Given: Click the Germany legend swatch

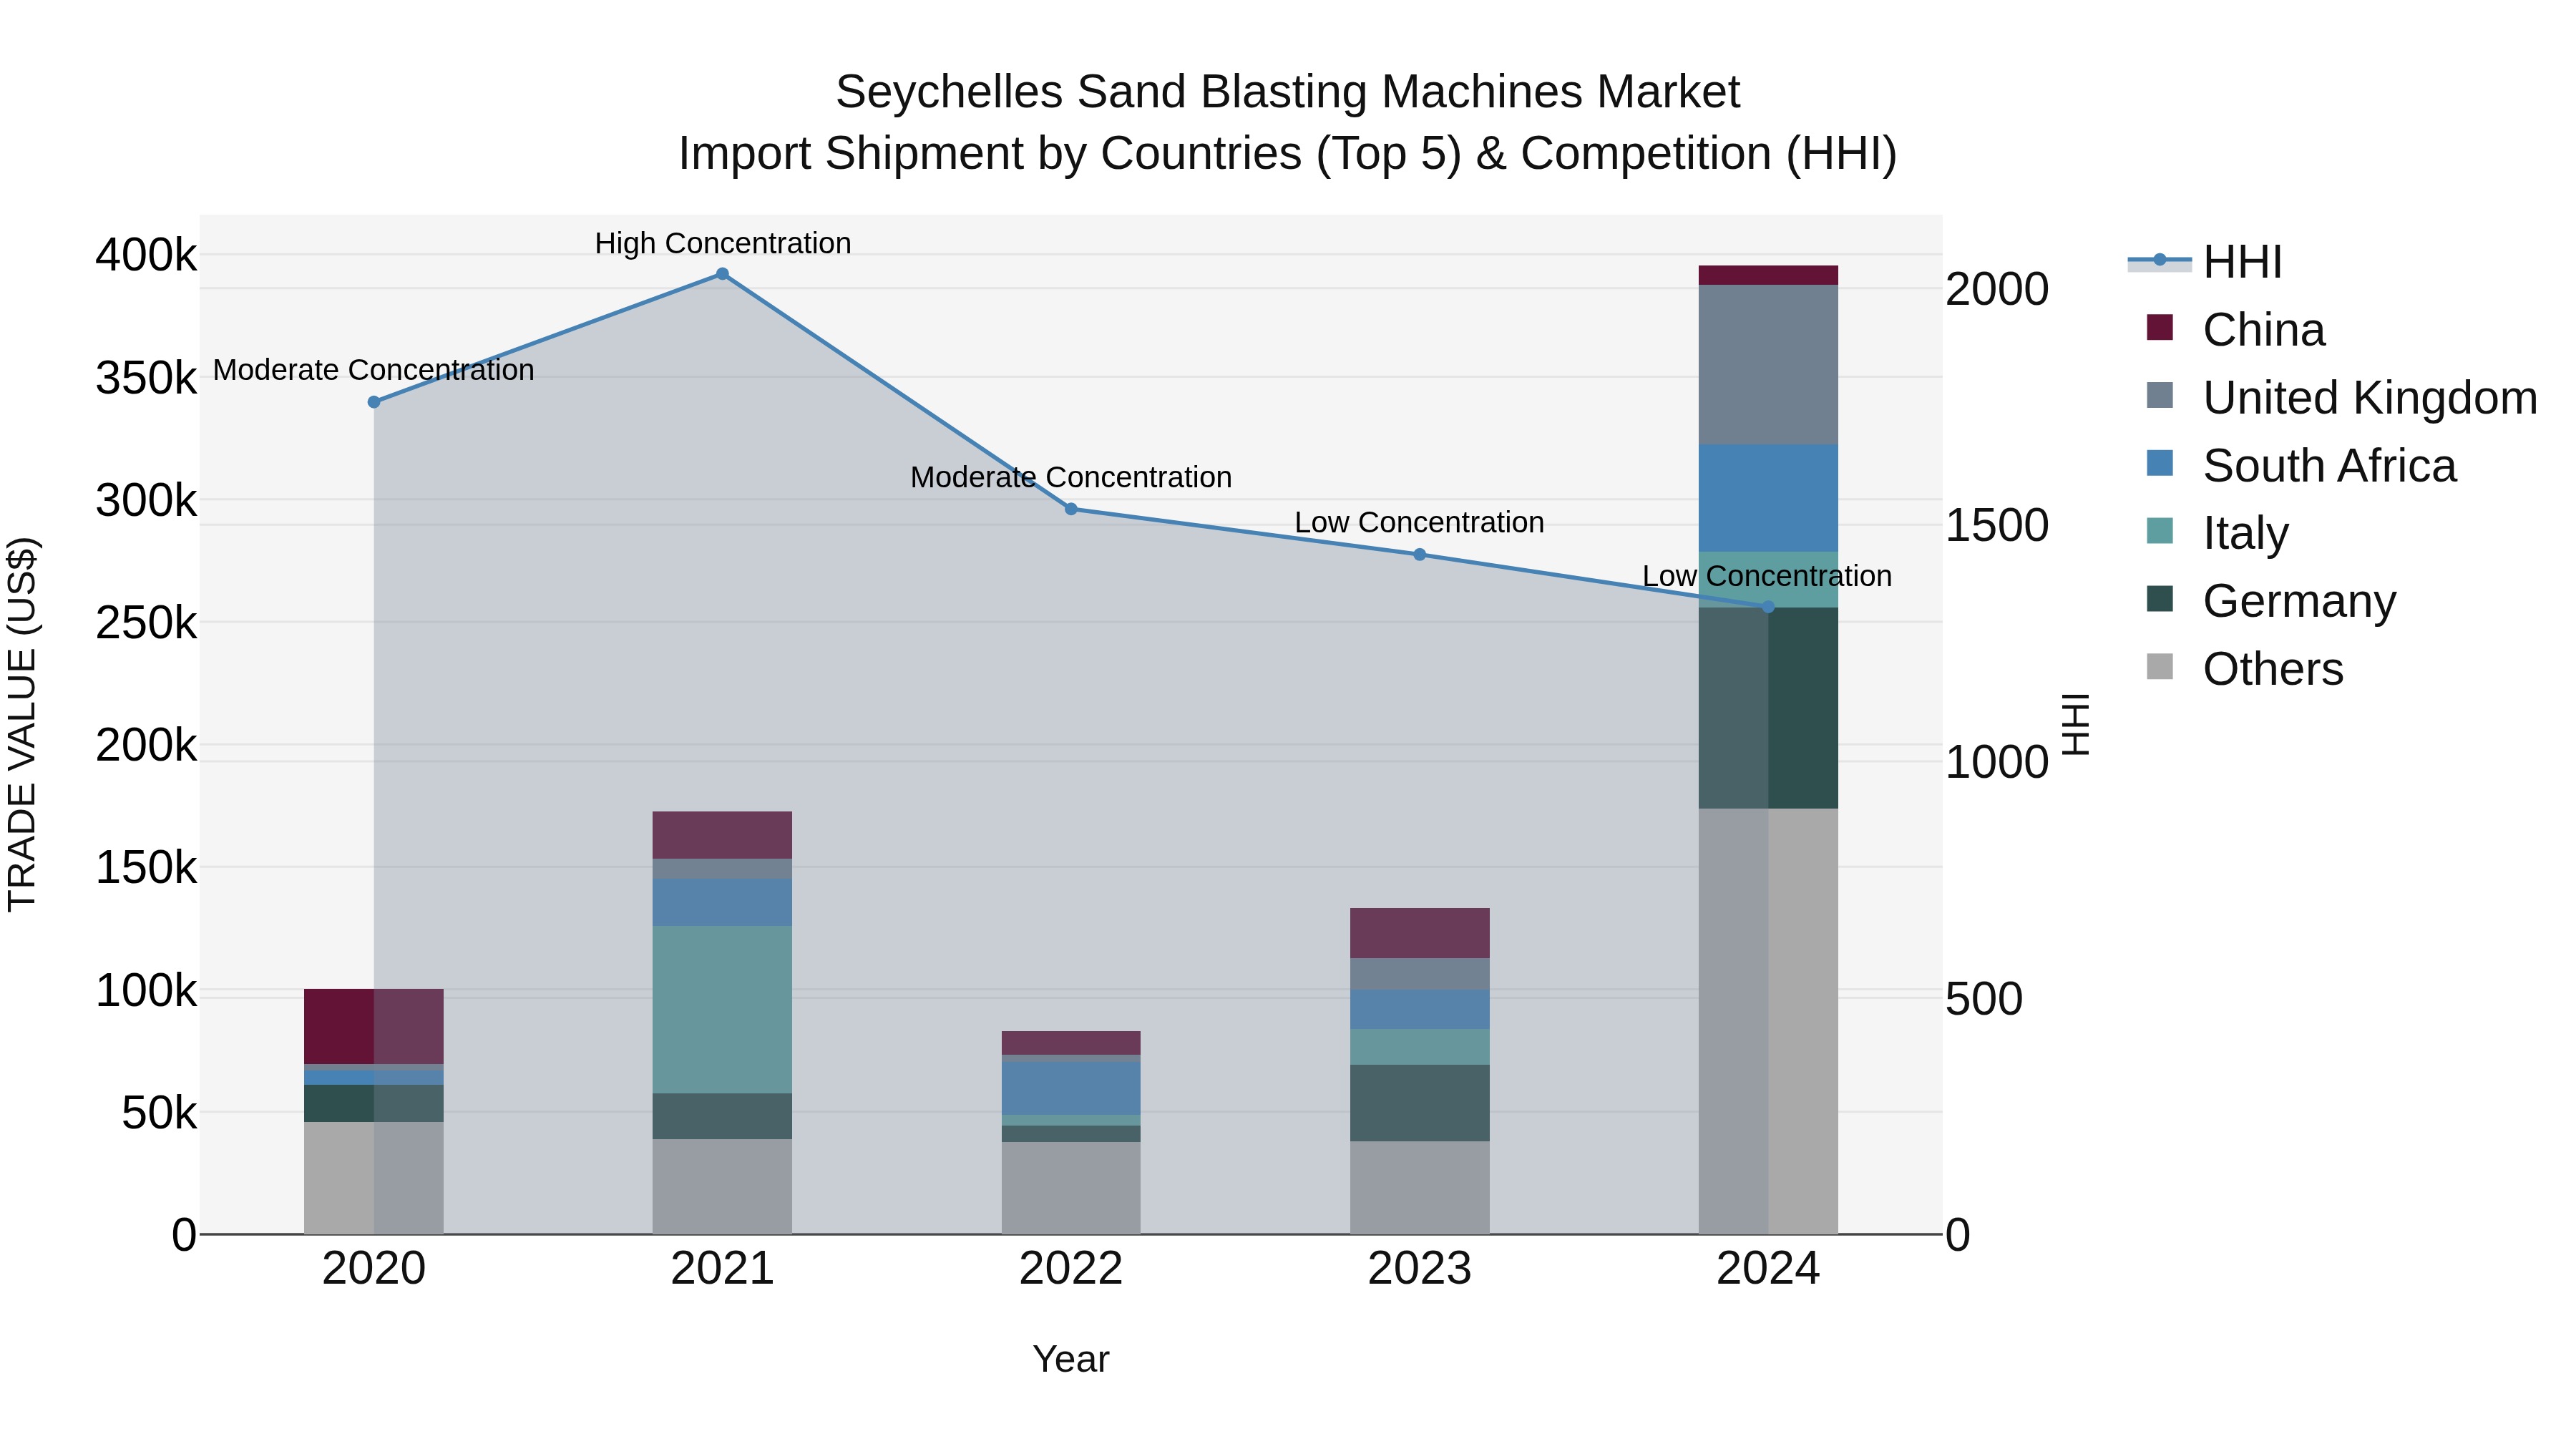Looking at the screenshot, I should (2160, 598).
